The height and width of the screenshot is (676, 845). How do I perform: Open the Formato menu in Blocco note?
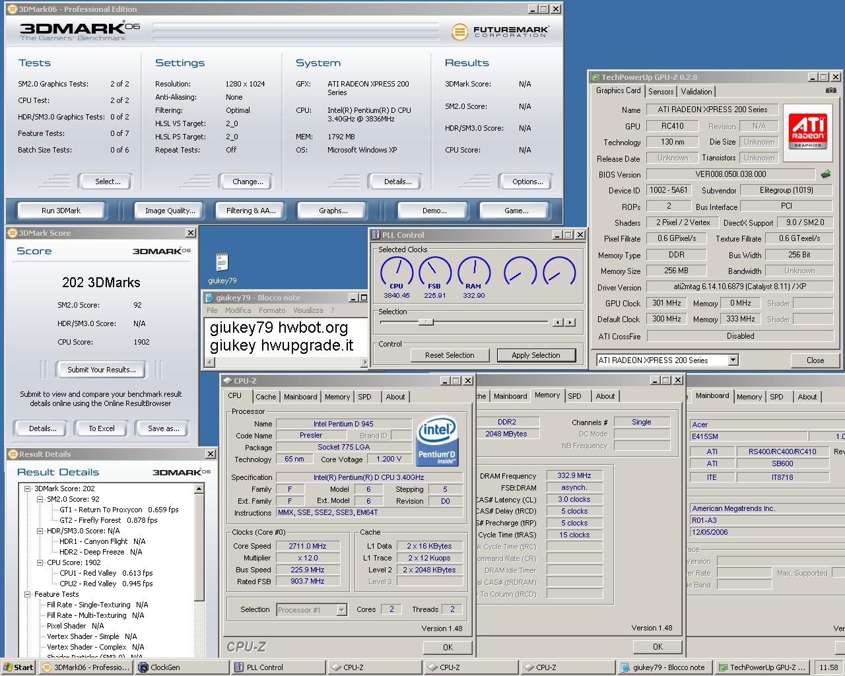pyautogui.click(x=272, y=310)
